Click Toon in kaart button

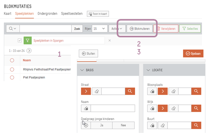click(x=98, y=14)
